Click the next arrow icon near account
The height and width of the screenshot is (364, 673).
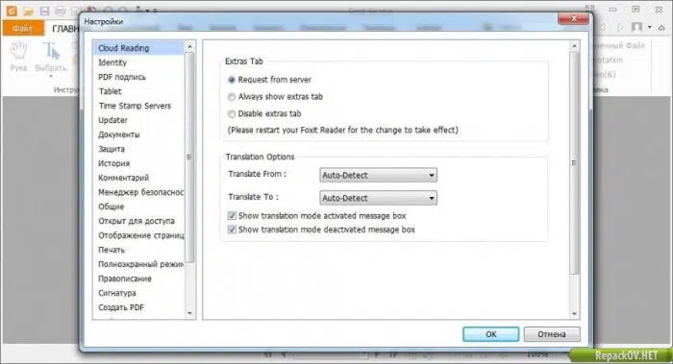[x=619, y=28]
